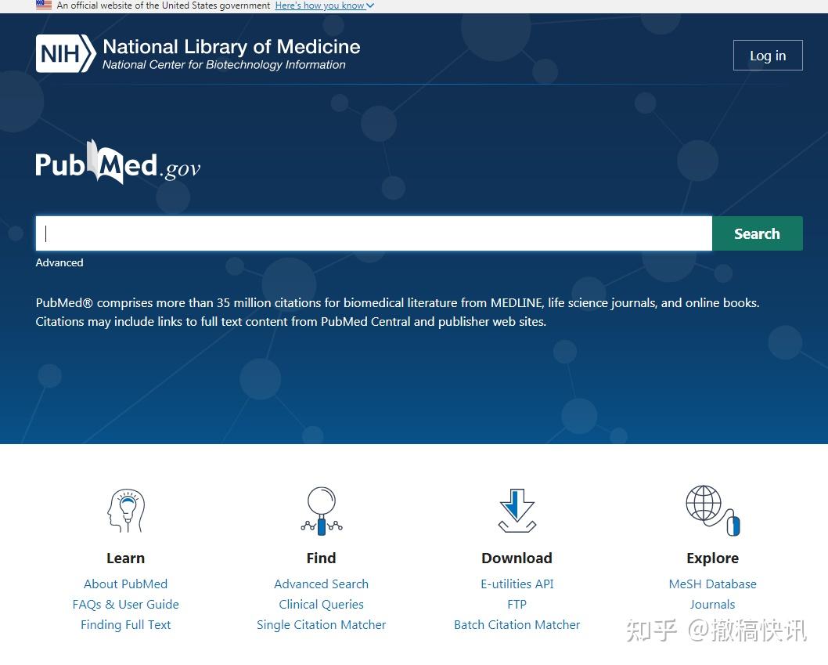Click the Learn head lightbulb icon

pyautogui.click(x=126, y=510)
